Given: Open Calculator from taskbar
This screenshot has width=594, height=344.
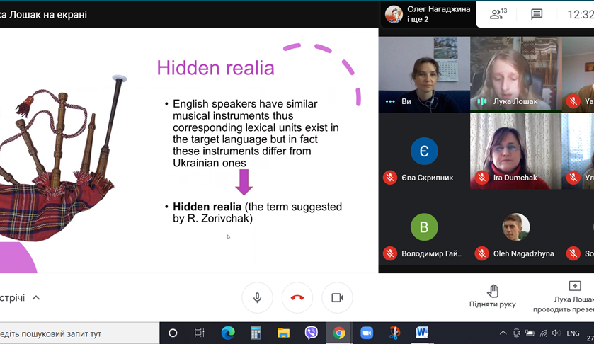Looking at the screenshot, I should coord(256,333).
